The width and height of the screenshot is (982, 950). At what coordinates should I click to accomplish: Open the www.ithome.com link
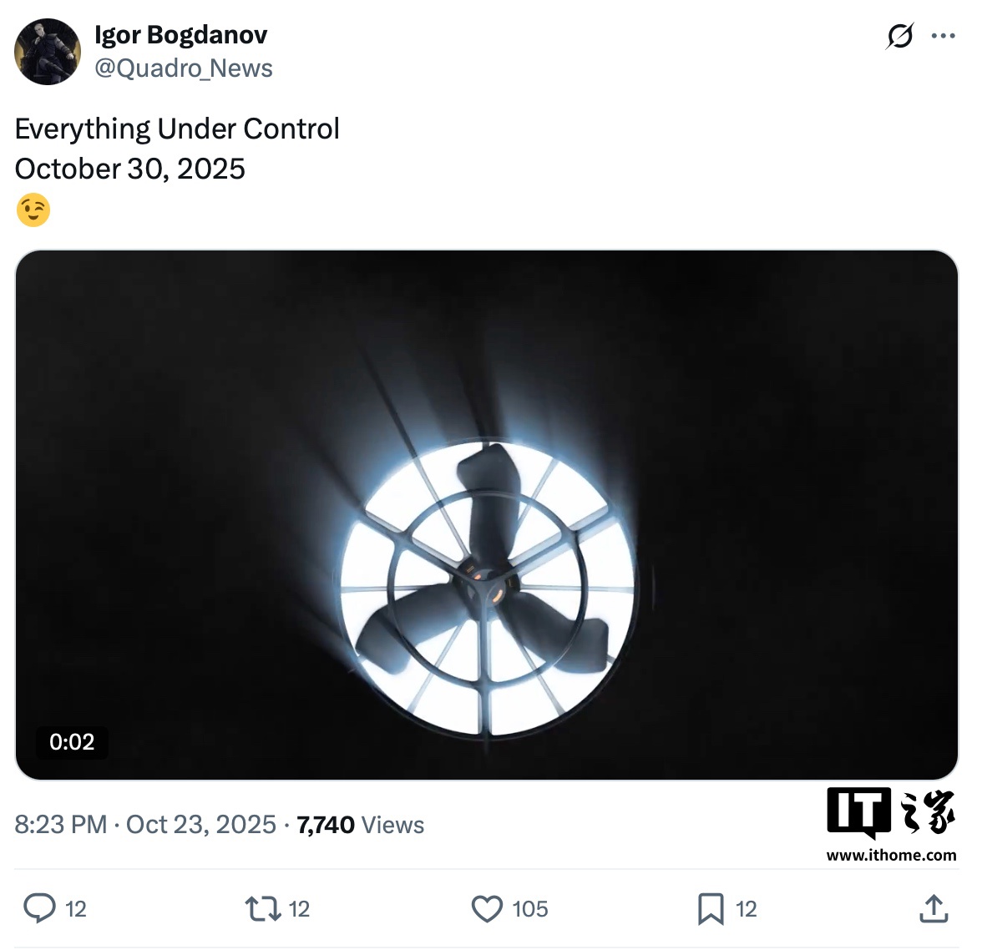[891, 855]
